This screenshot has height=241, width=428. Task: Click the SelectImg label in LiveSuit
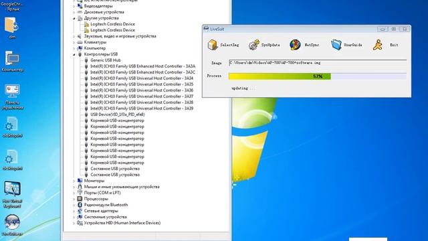click(229, 45)
